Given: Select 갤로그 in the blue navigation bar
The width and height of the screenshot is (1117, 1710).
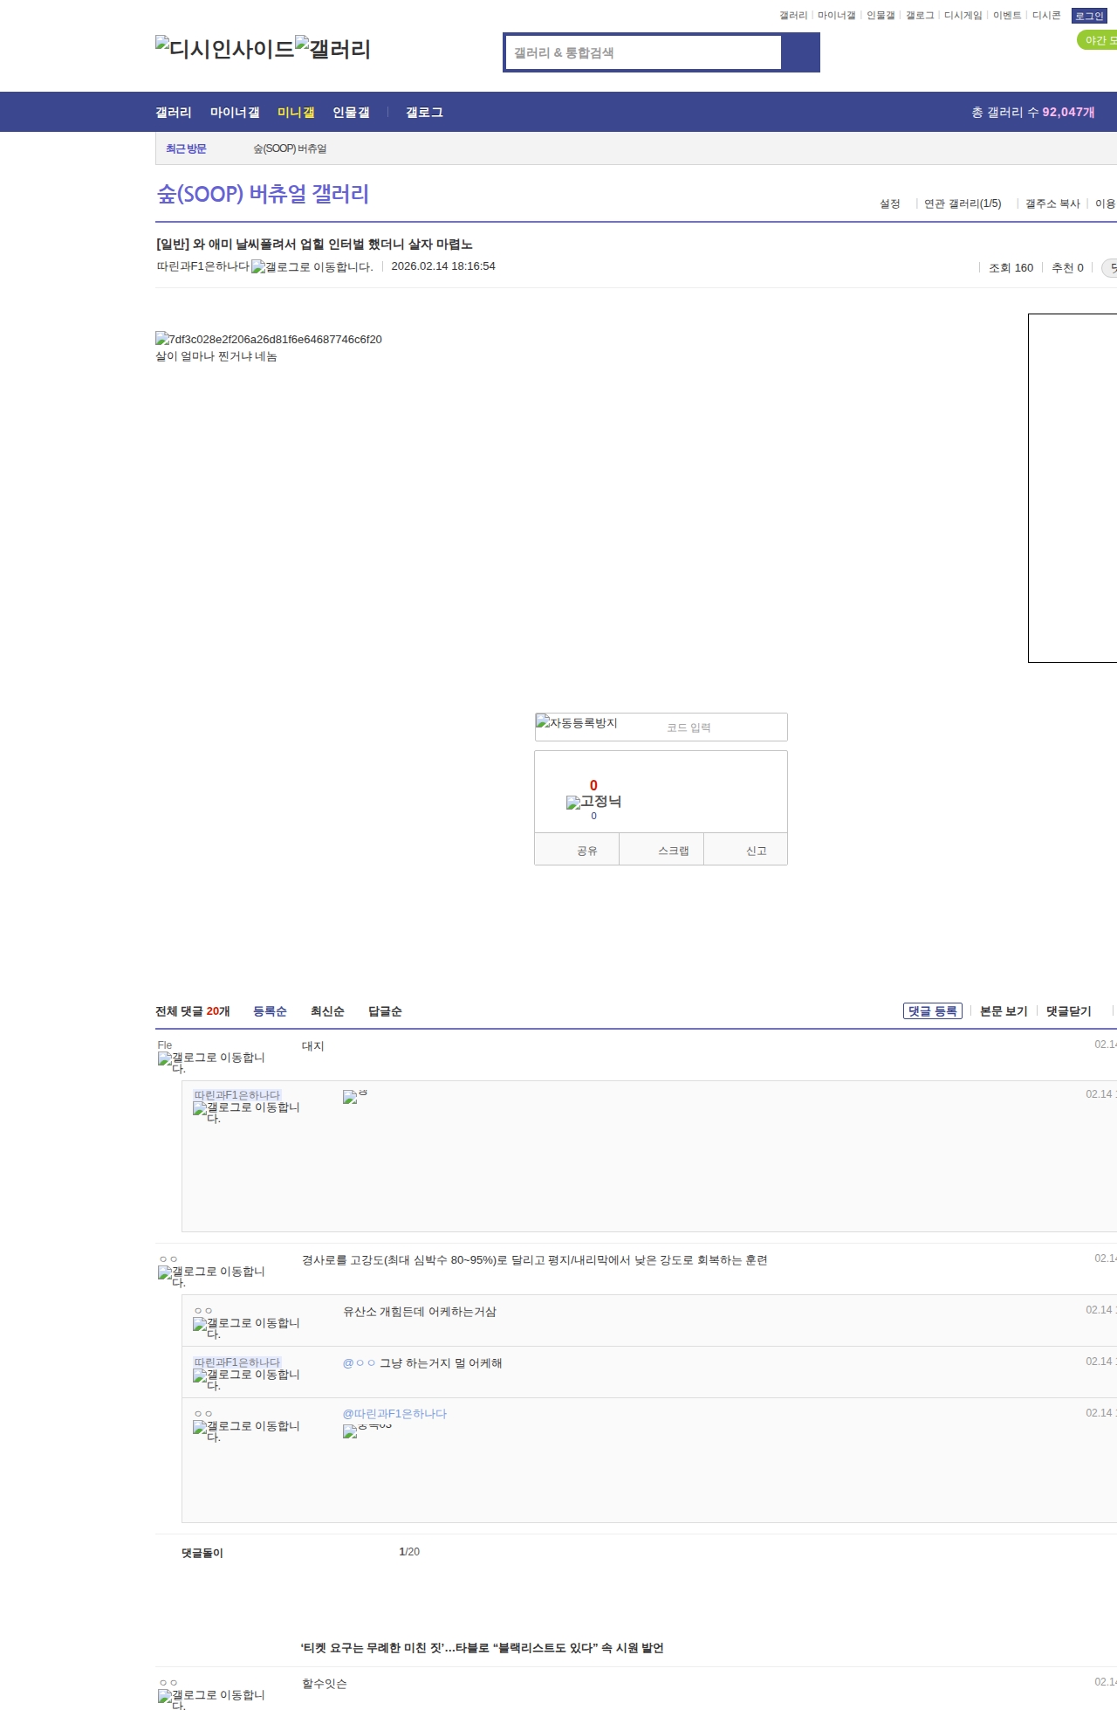Looking at the screenshot, I should 424,112.
